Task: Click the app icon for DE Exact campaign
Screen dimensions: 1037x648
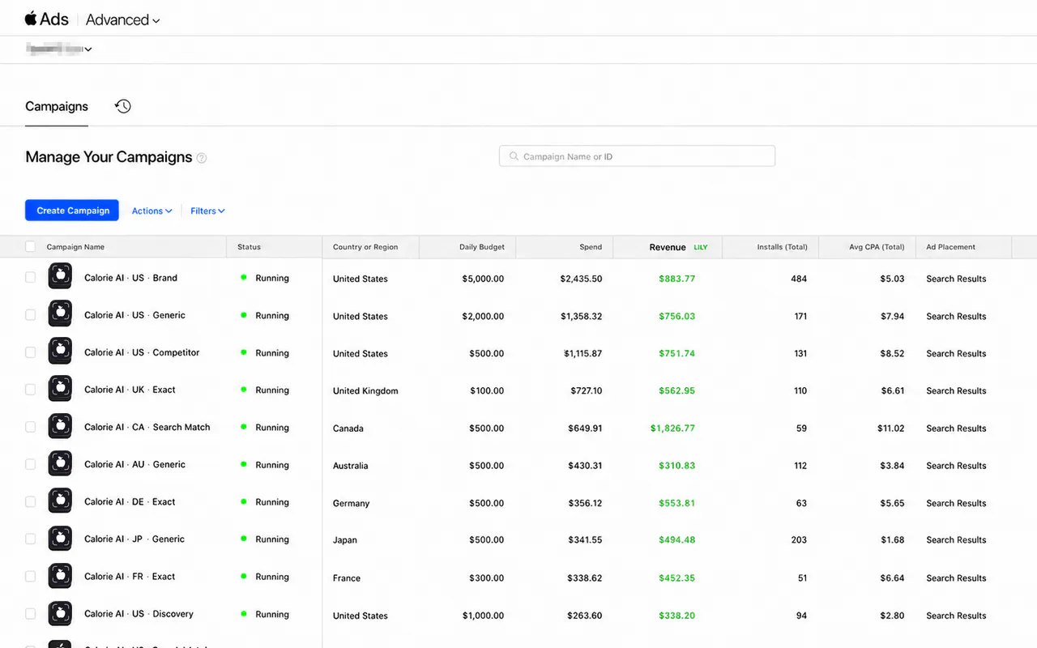Action: (x=60, y=501)
